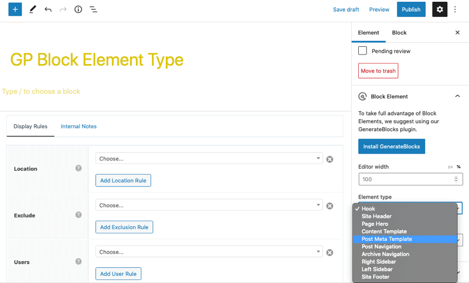
Task: Select Post Meta Template from the list
Action: tap(387, 239)
